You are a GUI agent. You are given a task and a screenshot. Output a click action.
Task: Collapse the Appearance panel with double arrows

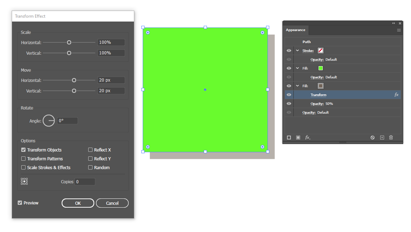(x=393, y=23)
